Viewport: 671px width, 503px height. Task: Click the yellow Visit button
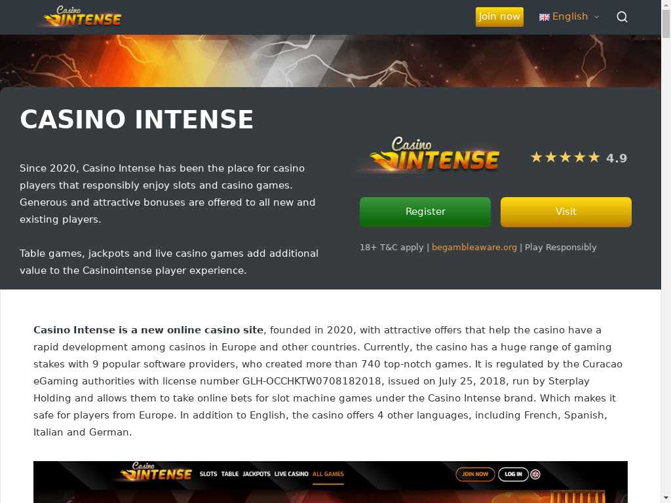click(x=566, y=212)
